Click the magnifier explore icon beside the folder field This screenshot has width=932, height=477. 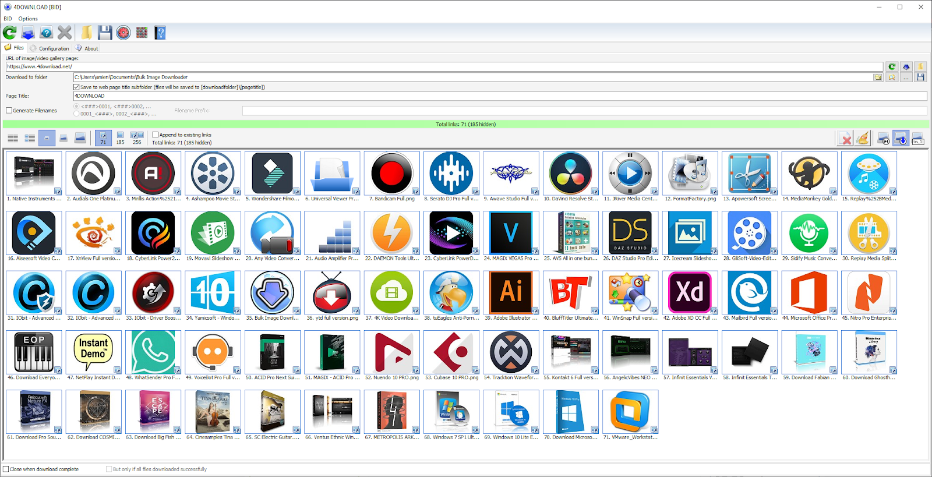coord(892,77)
